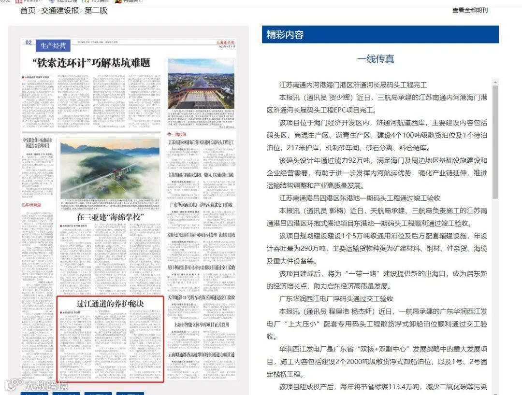Click page number 02 on newspaper

[29, 42]
